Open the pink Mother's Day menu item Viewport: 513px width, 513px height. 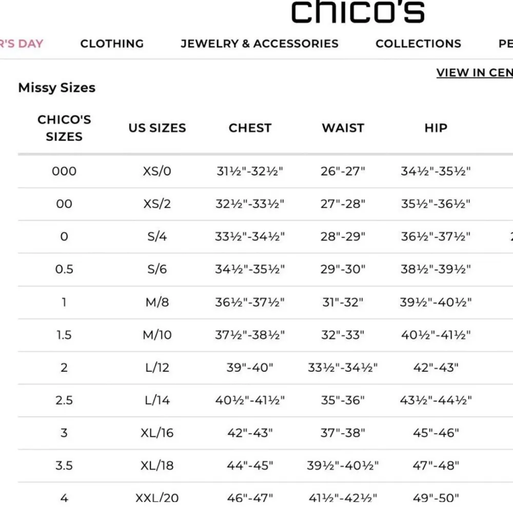click(x=22, y=44)
